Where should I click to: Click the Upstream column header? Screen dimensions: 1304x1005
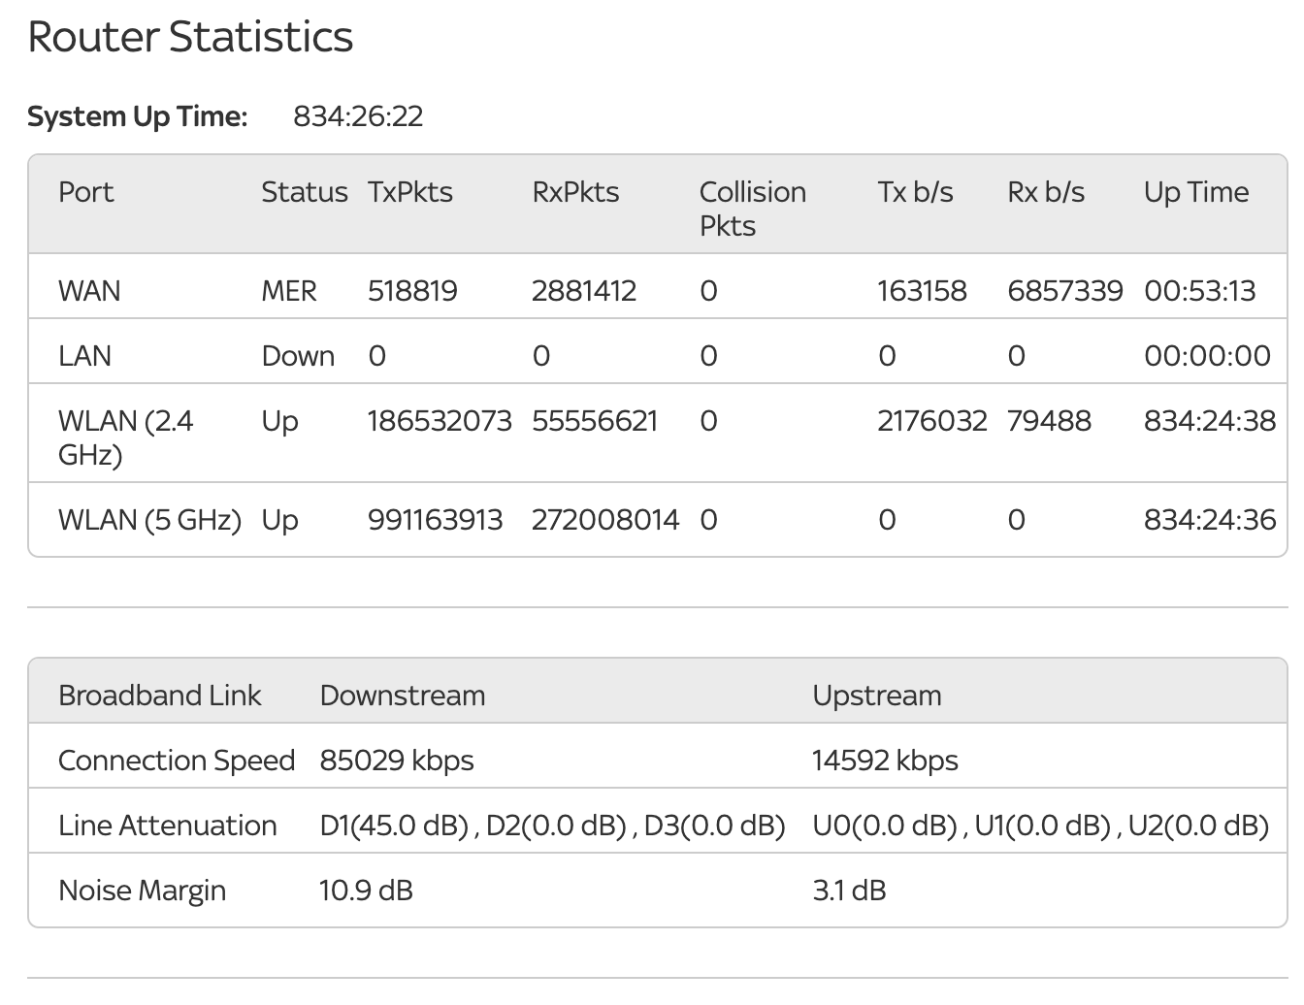[877, 696]
